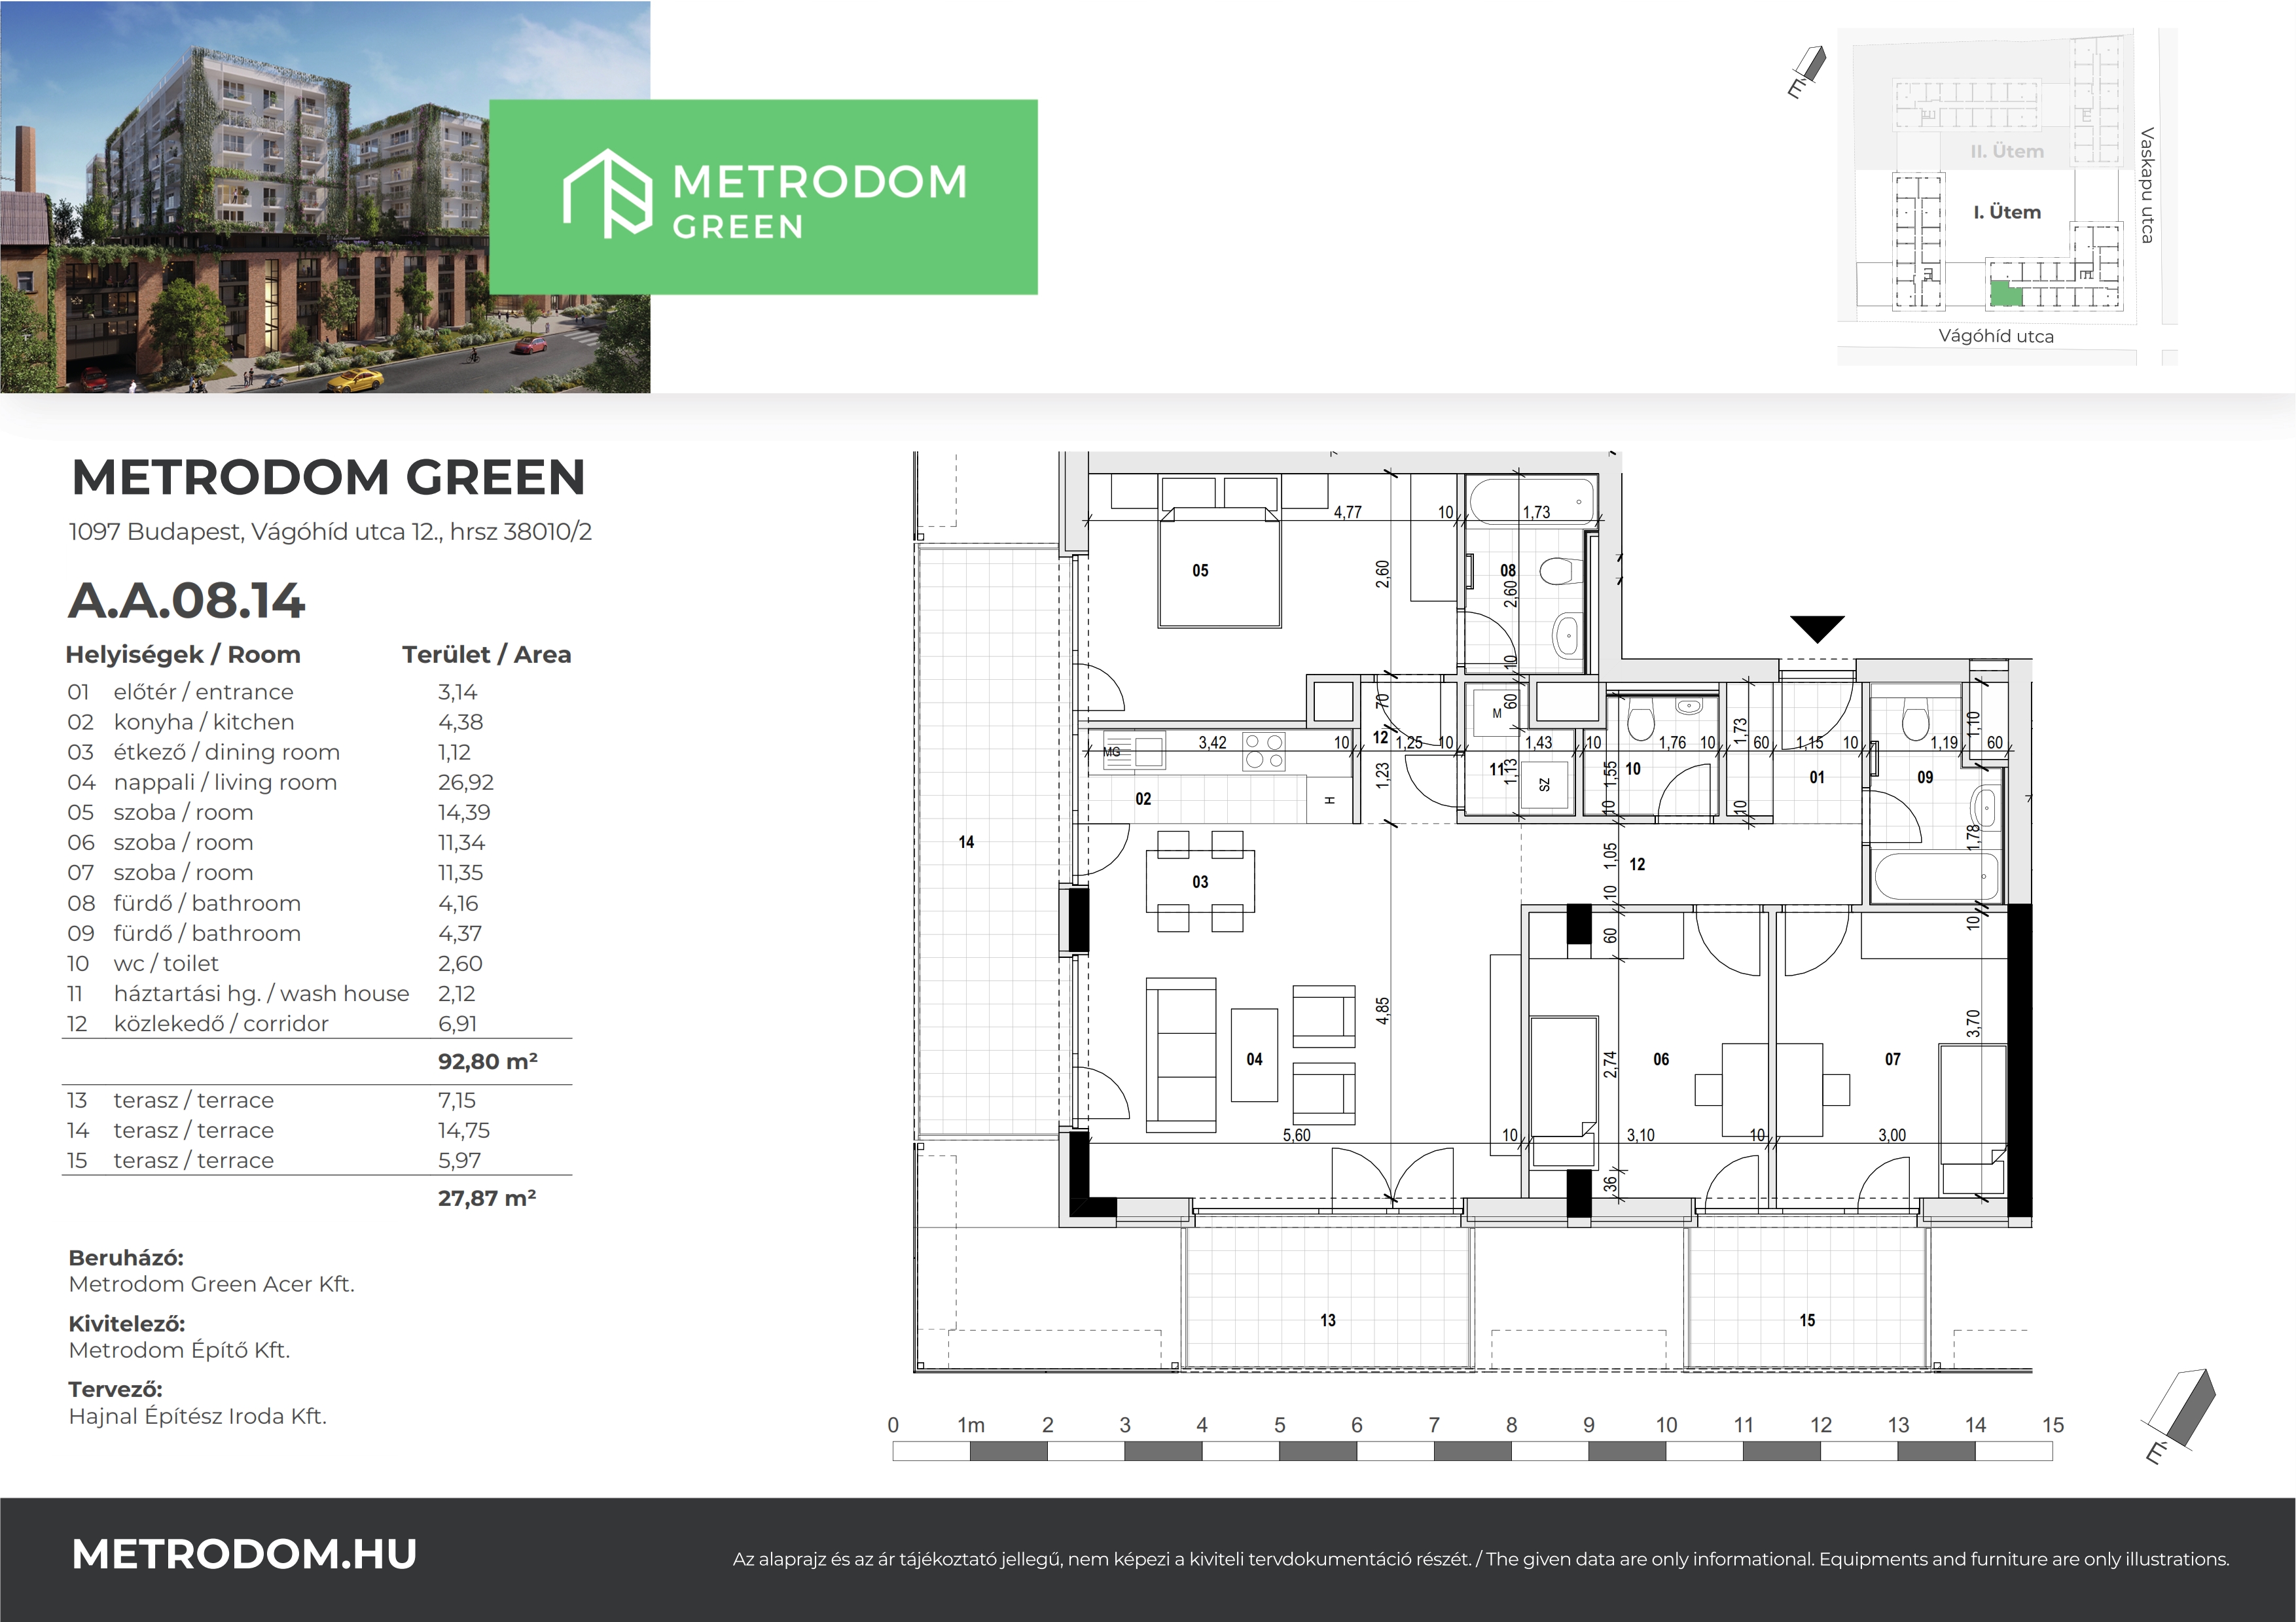Click the 'Metrodom Építő Kft.' contractor name

[179, 1350]
